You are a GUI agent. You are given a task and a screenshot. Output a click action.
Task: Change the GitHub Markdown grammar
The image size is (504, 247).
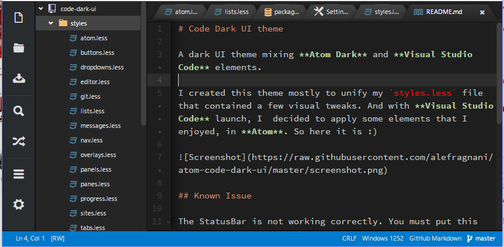pyautogui.click(x=435, y=239)
